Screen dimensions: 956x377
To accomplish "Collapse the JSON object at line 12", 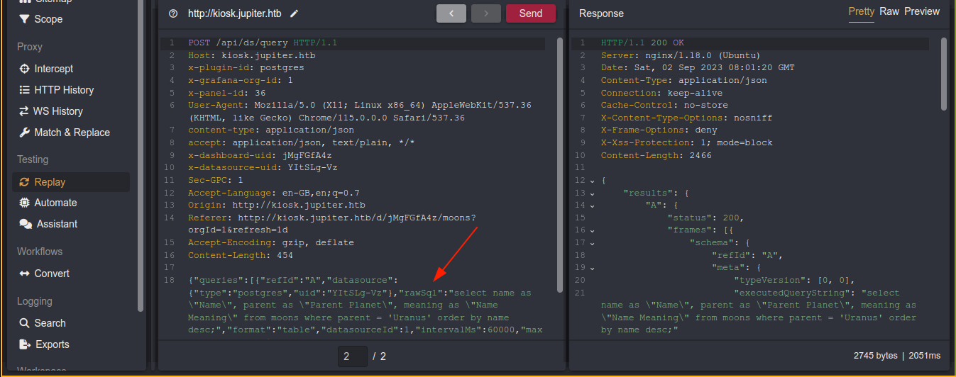I will [592, 181].
